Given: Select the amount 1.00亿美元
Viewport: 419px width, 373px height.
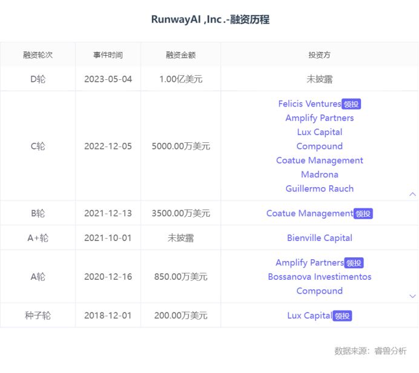Looking at the screenshot, I should [x=180, y=79].
